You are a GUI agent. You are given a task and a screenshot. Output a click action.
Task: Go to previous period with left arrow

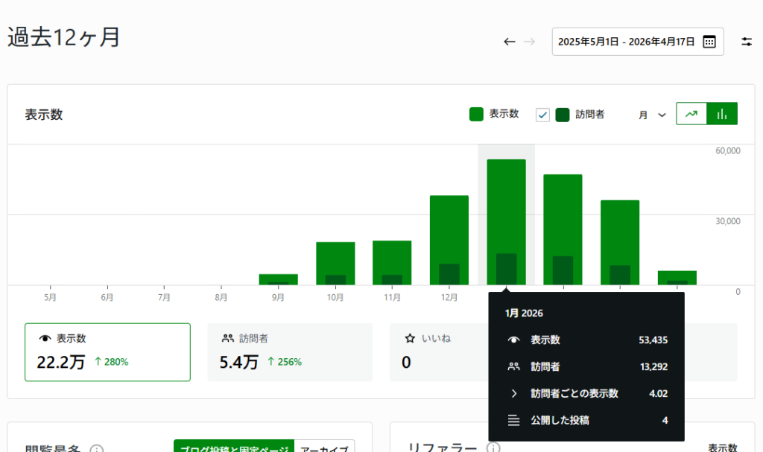tap(510, 42)
